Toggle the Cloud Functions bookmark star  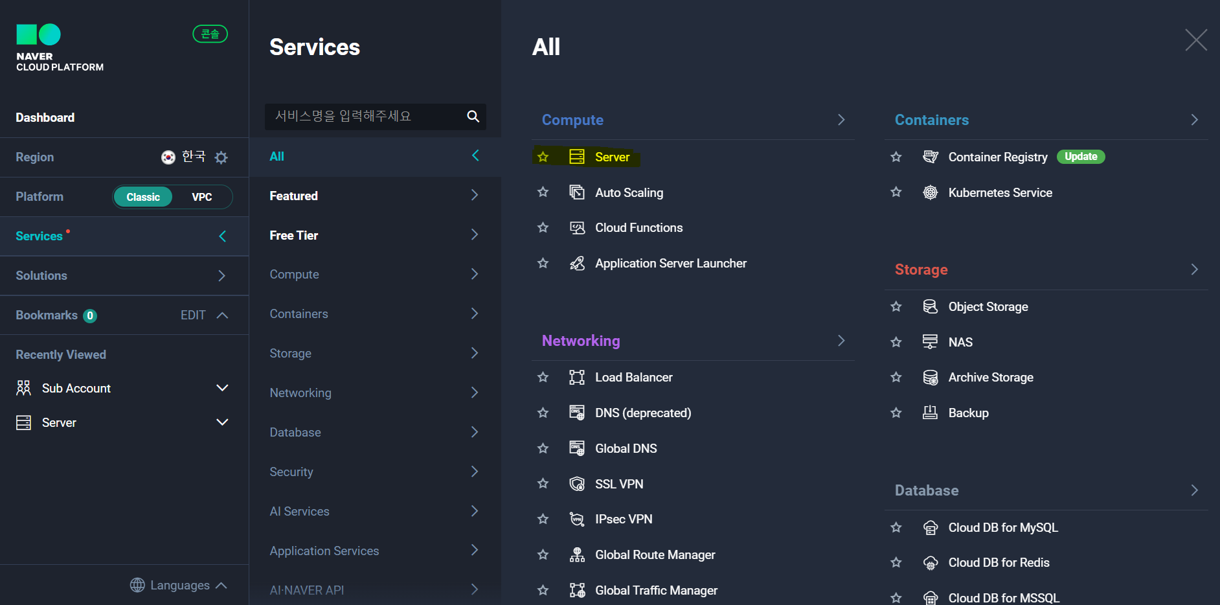click(x=543, y=228)
